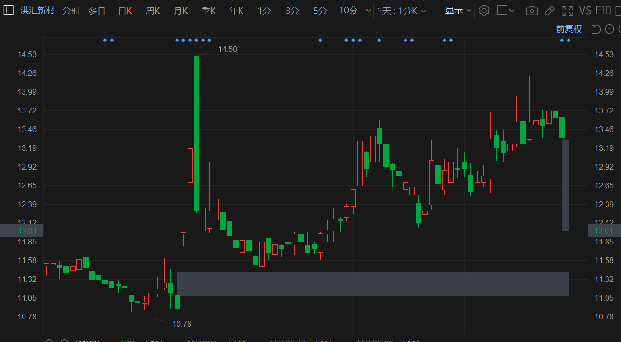Viewport: 621px width, 342px height.
Task: Toggle the left sidebar panel icon
Action: [9, 10]
